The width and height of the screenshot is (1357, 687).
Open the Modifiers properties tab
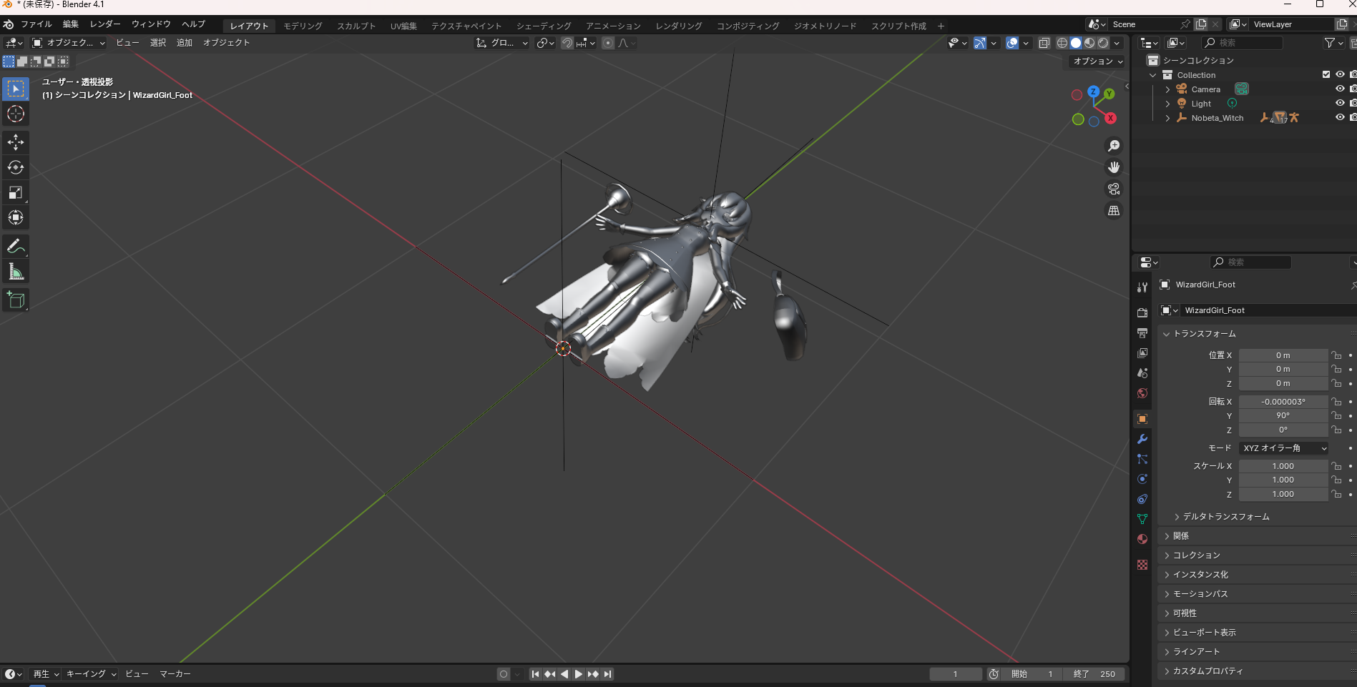click(x=1142, y=439)
